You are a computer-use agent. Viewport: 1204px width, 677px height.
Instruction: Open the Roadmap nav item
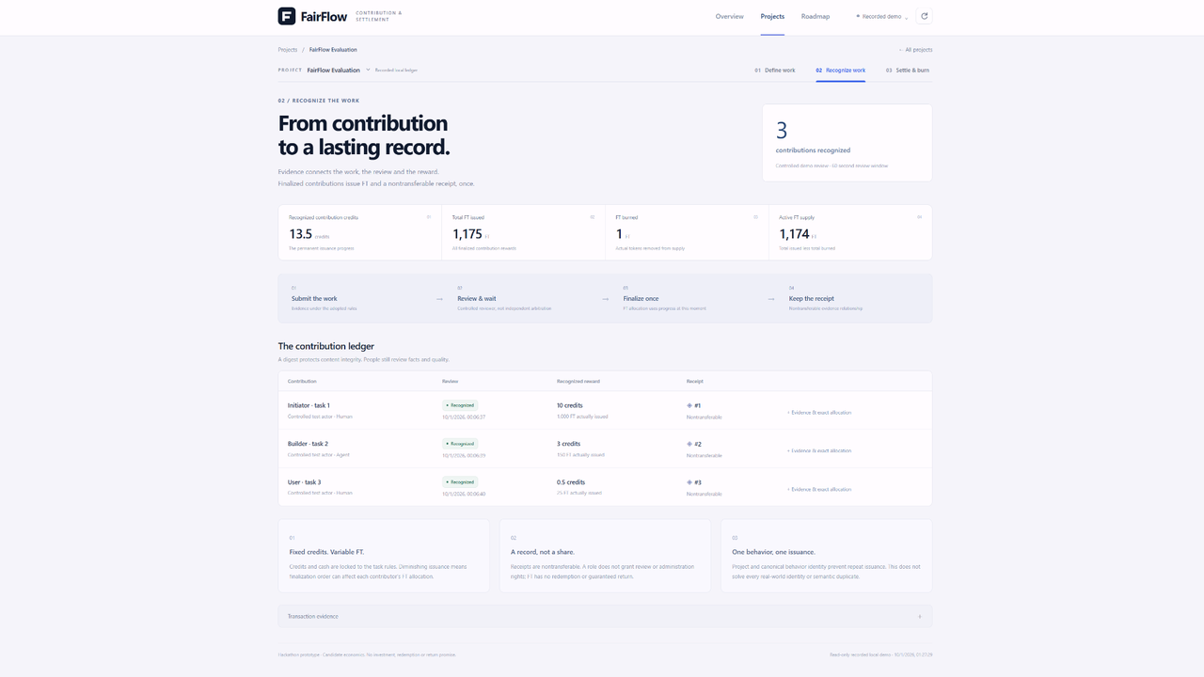(x=816, y=17)
